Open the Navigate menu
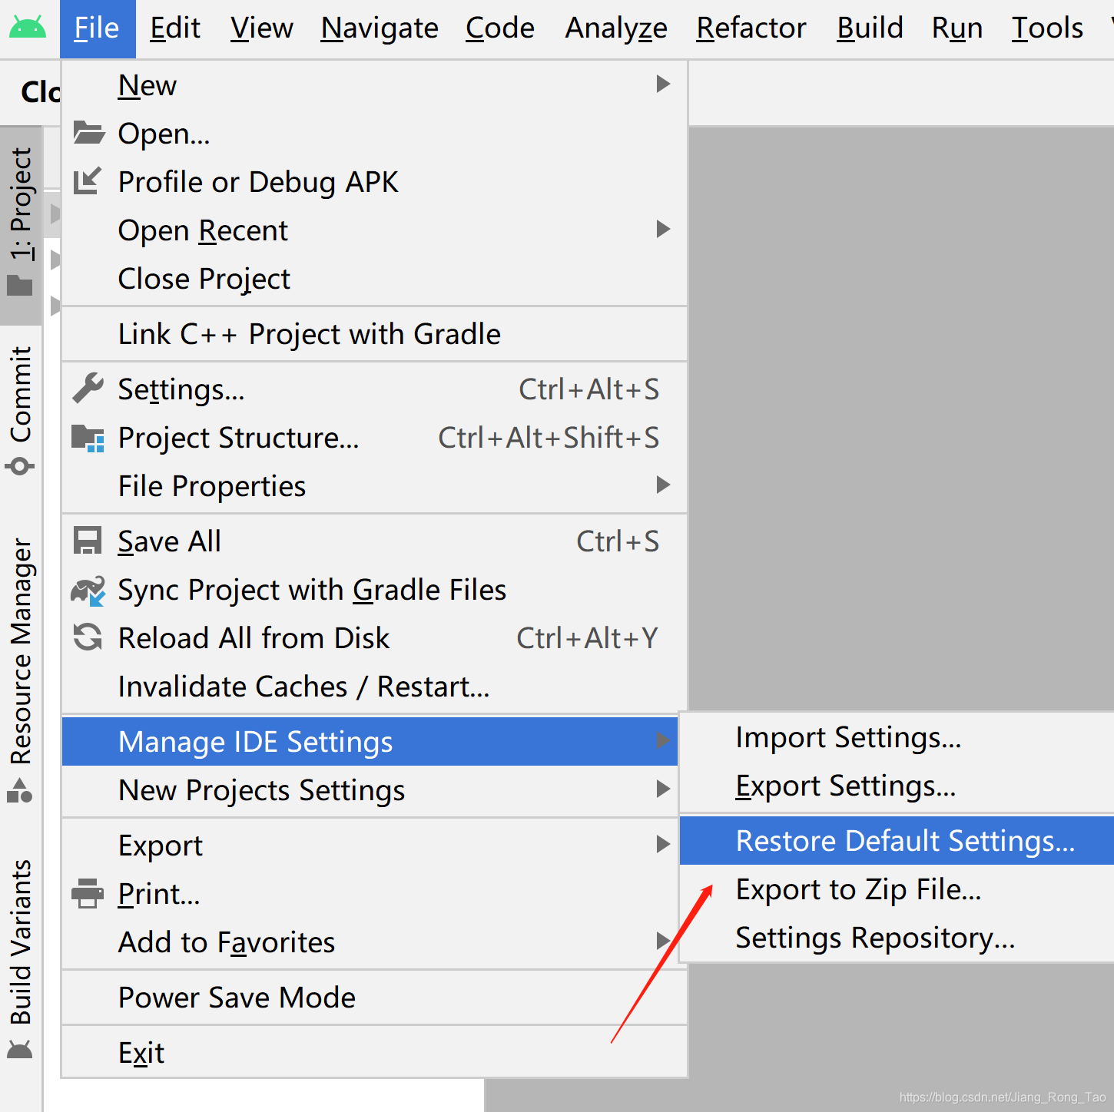Screen dimensions: 1114x1112 pyautogui.click(x=380, y=28)
